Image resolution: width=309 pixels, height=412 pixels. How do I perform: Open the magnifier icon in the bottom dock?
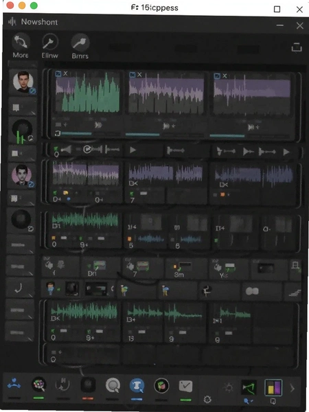tap(113, 385)
